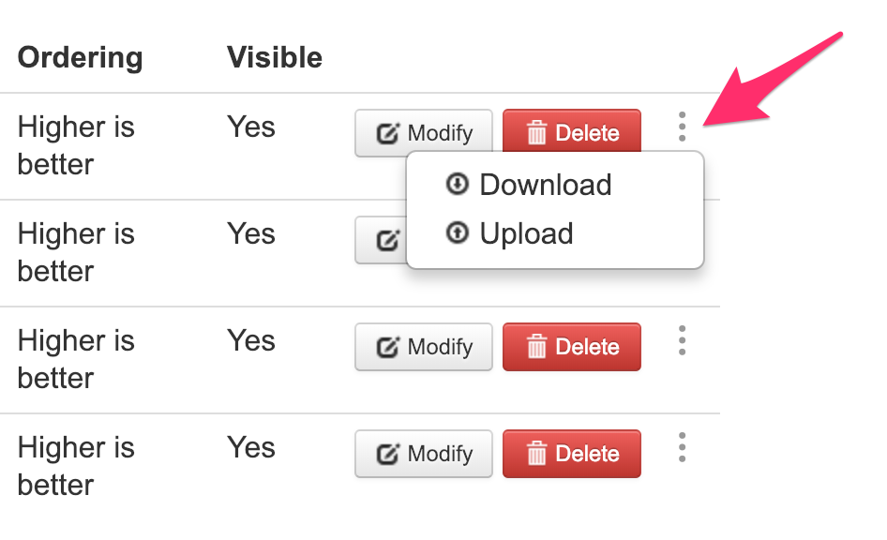Click the Ordering column header

point(81,58)
